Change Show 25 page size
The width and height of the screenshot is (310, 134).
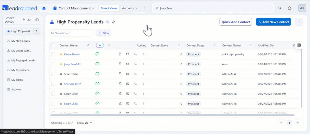click(x=85, y=123)
